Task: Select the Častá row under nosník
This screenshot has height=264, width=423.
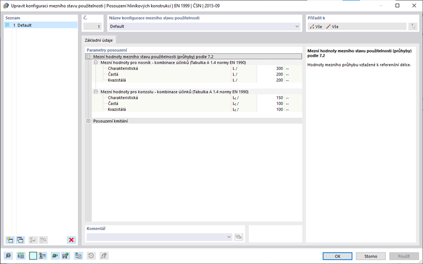Action: tap(197, 74)
